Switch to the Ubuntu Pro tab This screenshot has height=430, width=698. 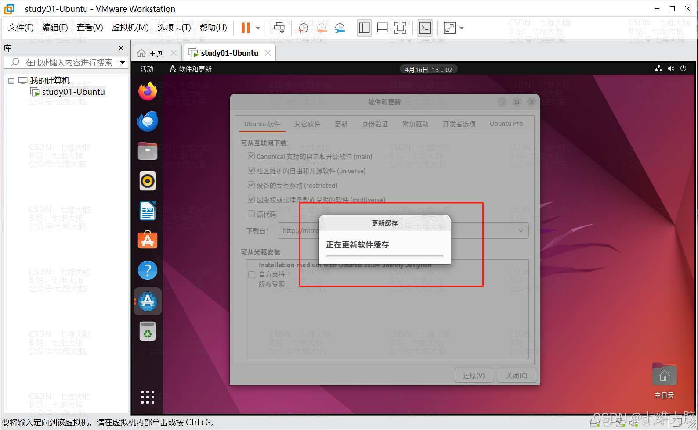pyautogui.click(x=506, y=124)
